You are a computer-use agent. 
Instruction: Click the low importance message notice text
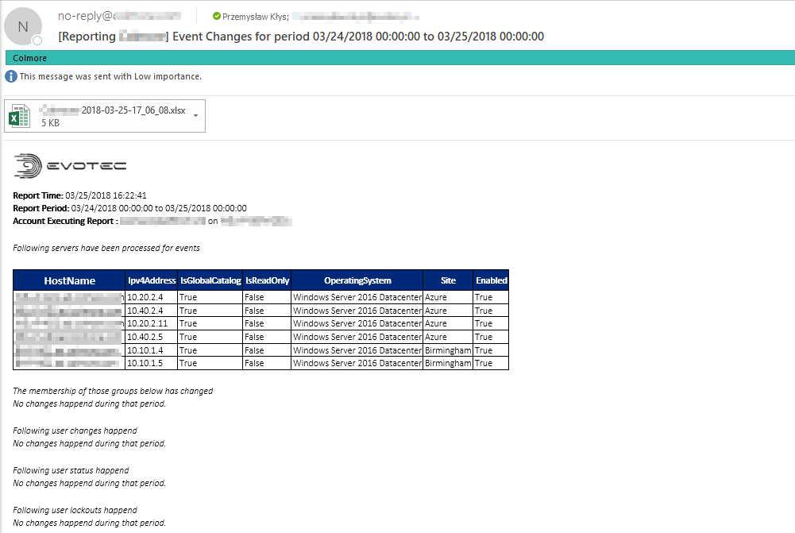coord(110,77)
